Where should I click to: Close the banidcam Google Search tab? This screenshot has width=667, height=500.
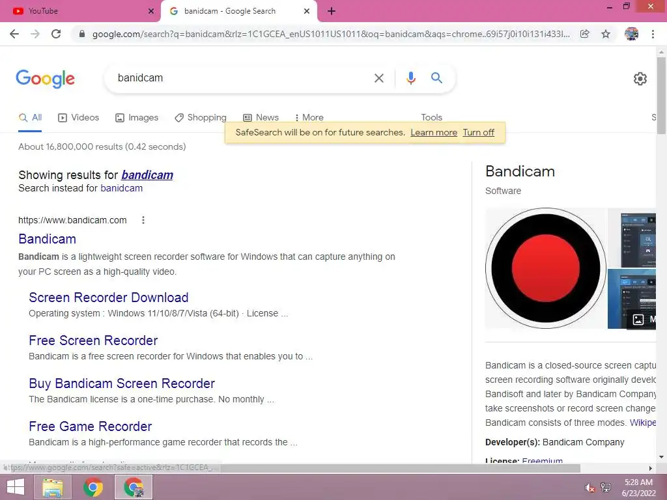[x=307, y=12]
